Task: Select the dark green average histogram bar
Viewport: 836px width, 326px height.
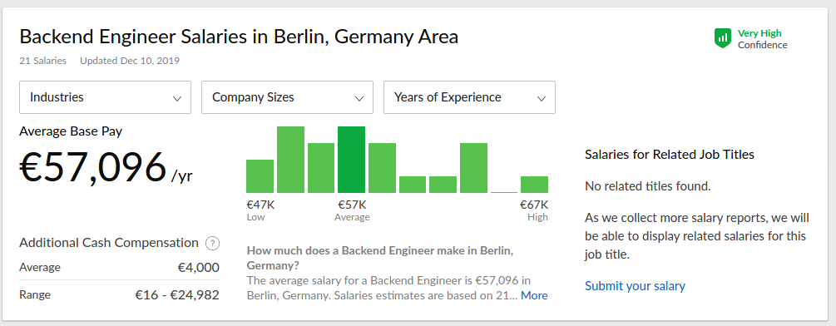Action: (x=351, y=160)
